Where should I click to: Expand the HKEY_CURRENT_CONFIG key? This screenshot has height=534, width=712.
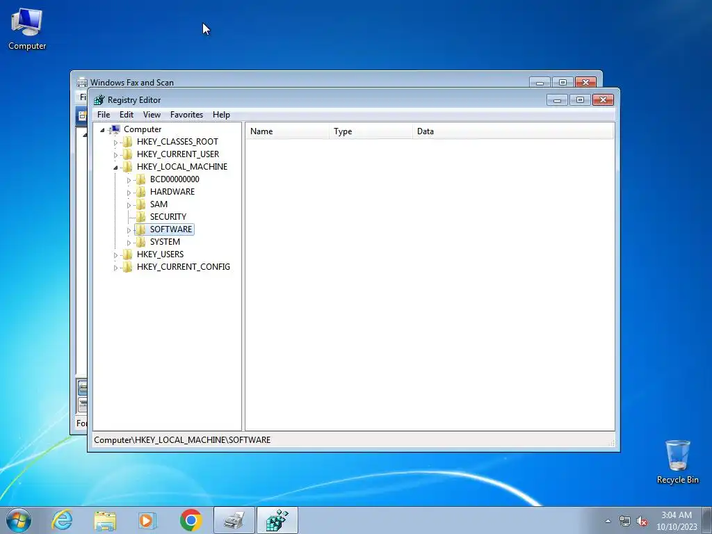pyautogui.click(x=115, y=268)
